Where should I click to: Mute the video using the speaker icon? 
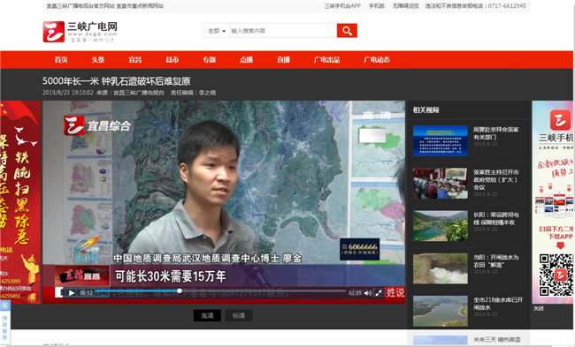[x=368, y=293]
